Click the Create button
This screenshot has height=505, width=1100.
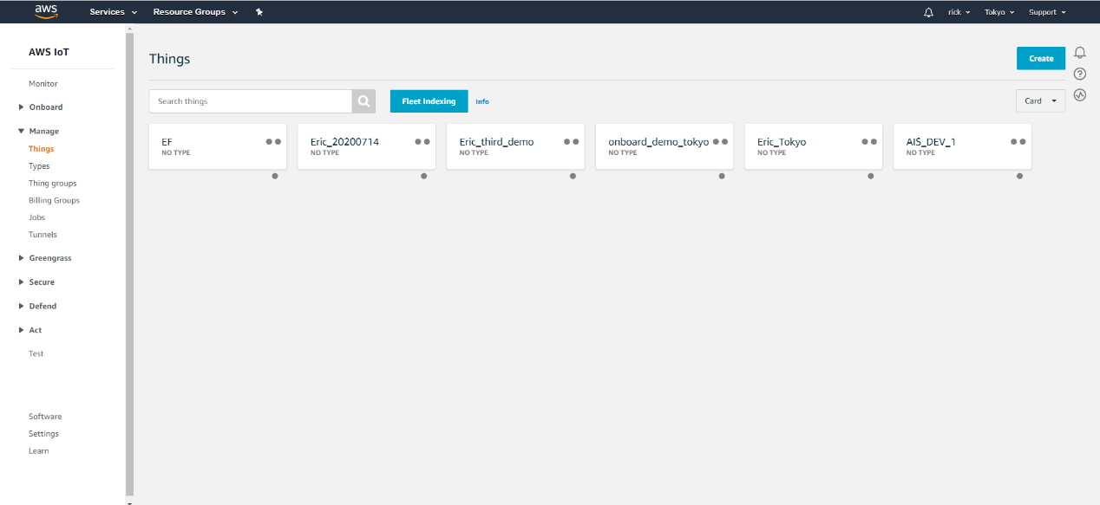pos(1040,59)
